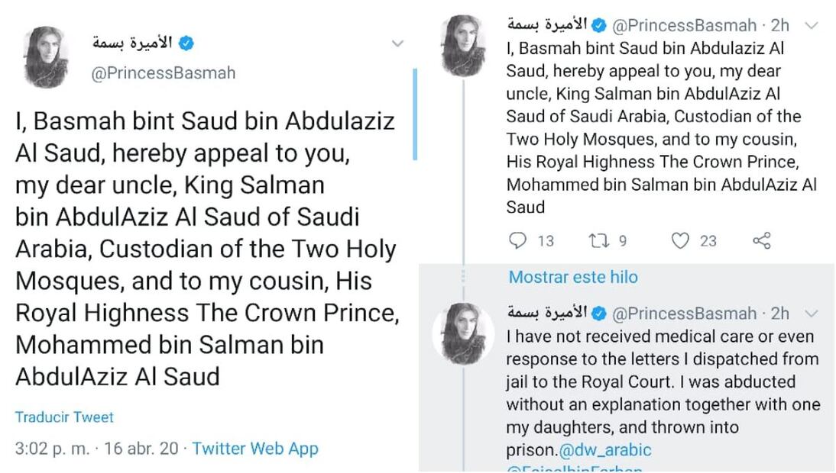Click the @PrincessBasmah handle in the left tweet
This screenshot has height=473, width=836.
click(x=164, y=73)
